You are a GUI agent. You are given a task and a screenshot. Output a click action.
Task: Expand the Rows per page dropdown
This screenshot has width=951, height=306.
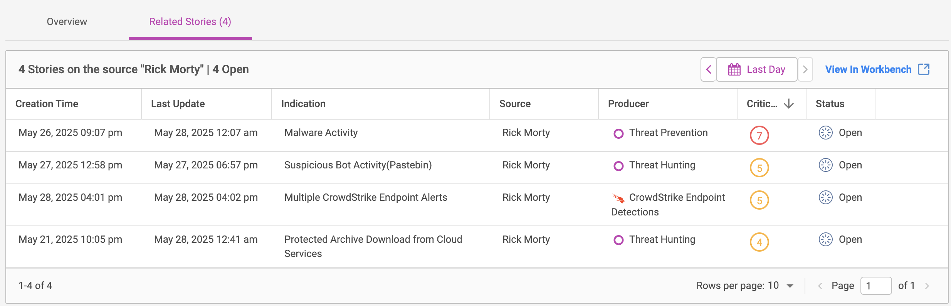click(x=790, y=286)
